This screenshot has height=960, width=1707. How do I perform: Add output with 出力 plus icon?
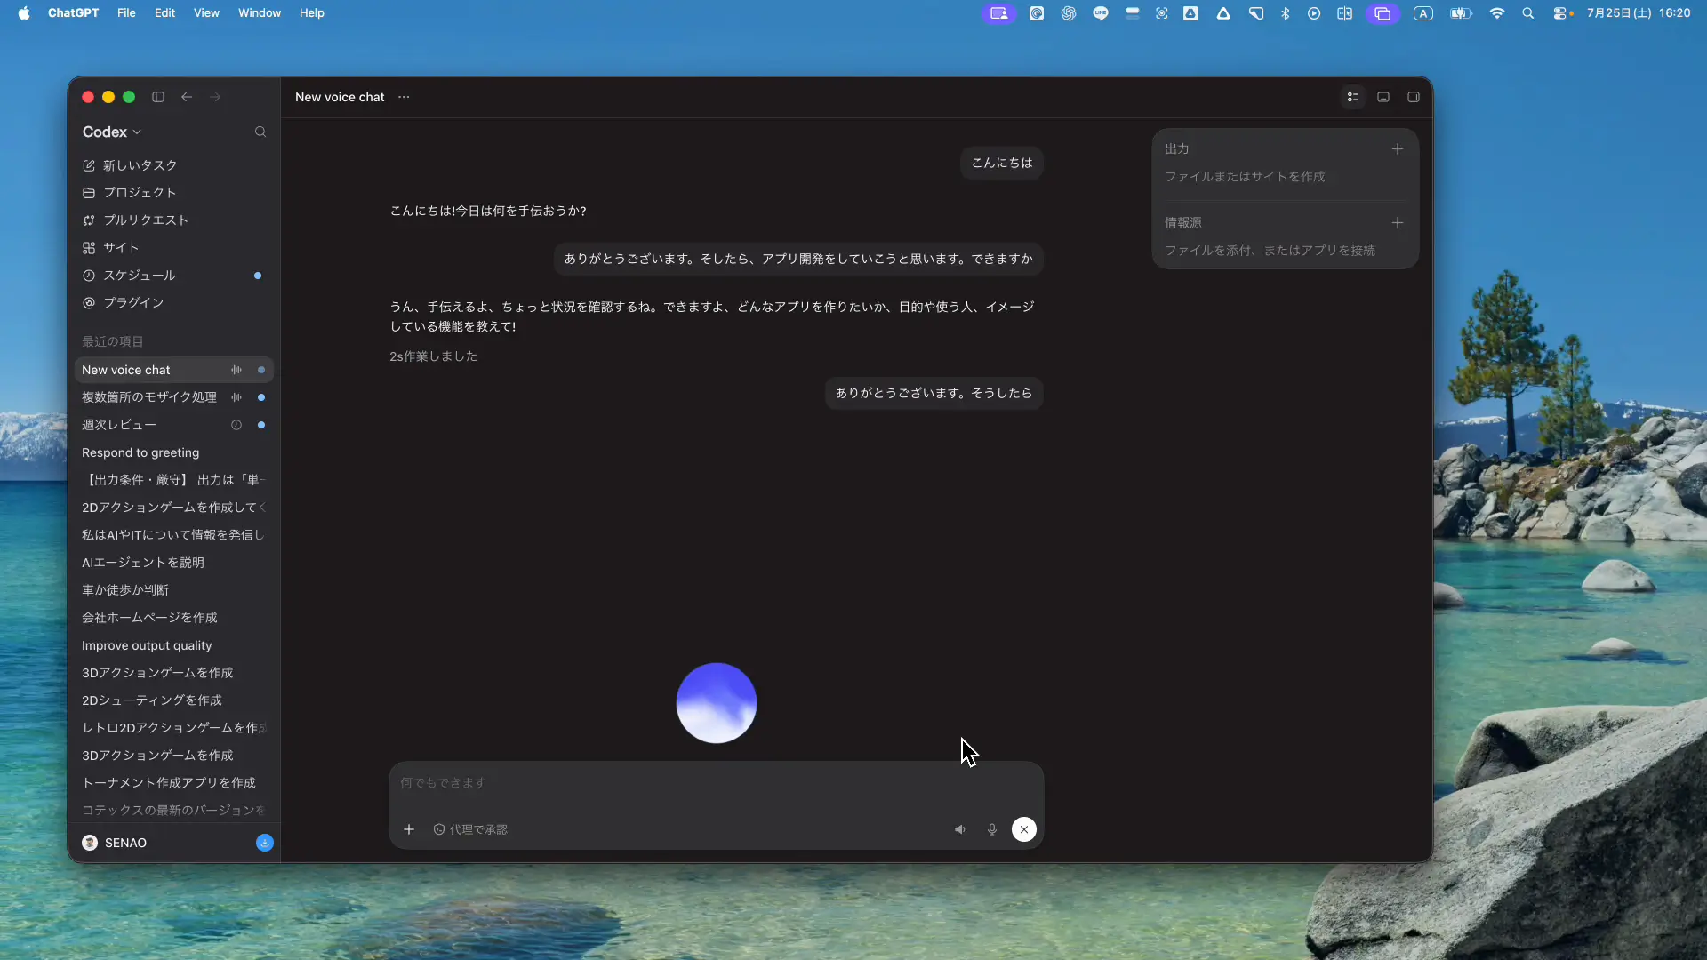[x=1398, y=149]
